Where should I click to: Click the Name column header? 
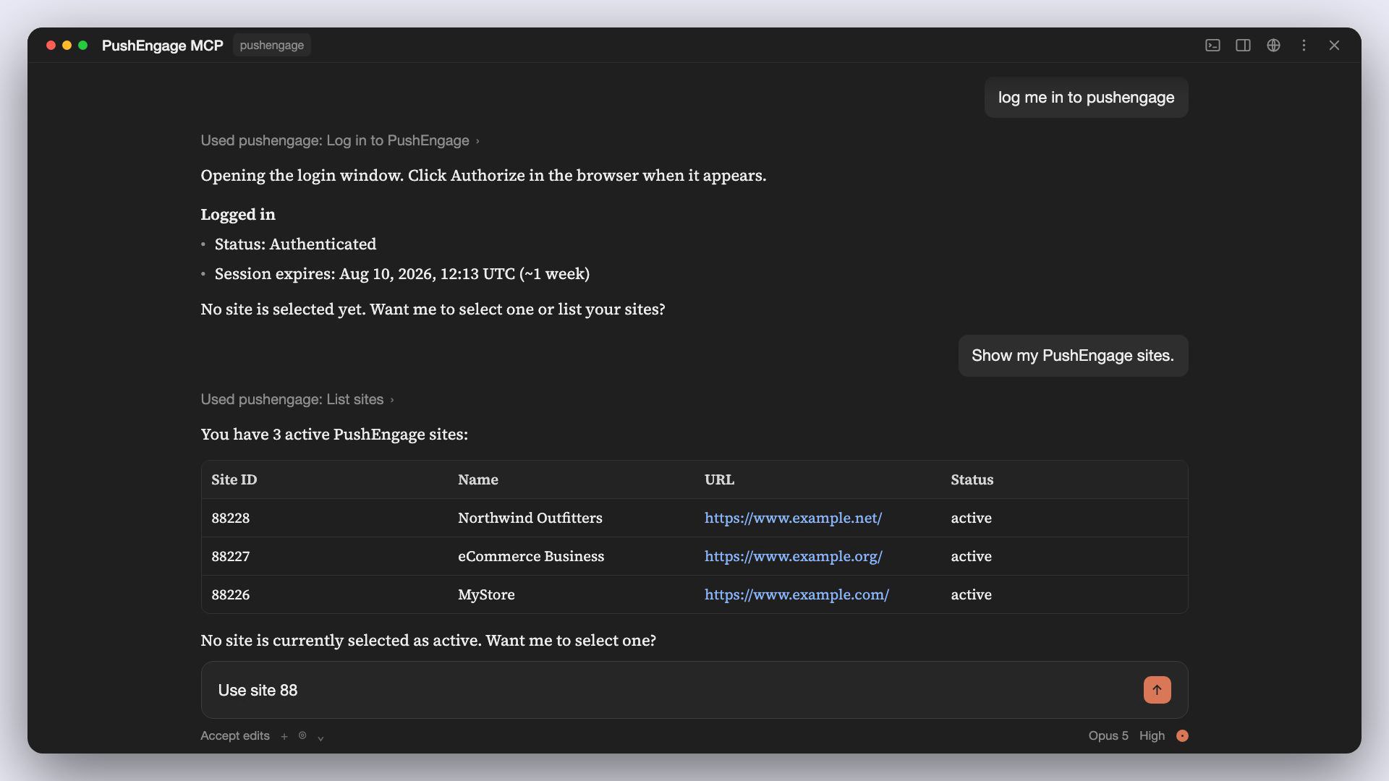pyautogui.click(x=477, y=479)
